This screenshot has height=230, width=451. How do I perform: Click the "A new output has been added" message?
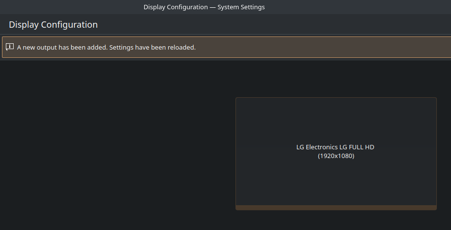click(x=106, y=47)
